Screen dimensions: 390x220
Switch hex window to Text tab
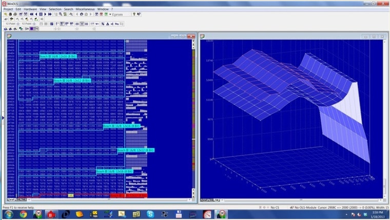click(x=11, y=199)
